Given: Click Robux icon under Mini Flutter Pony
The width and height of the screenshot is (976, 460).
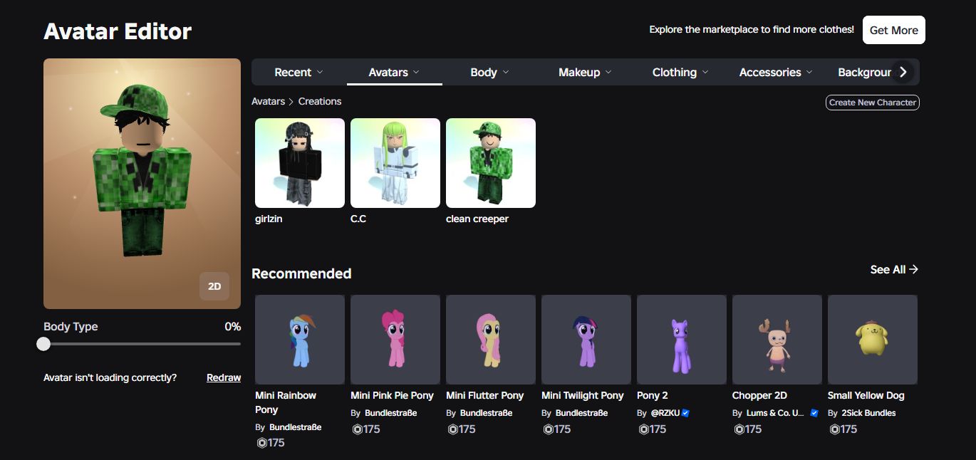Looking at the screenshot, I should tap(452, 429).
